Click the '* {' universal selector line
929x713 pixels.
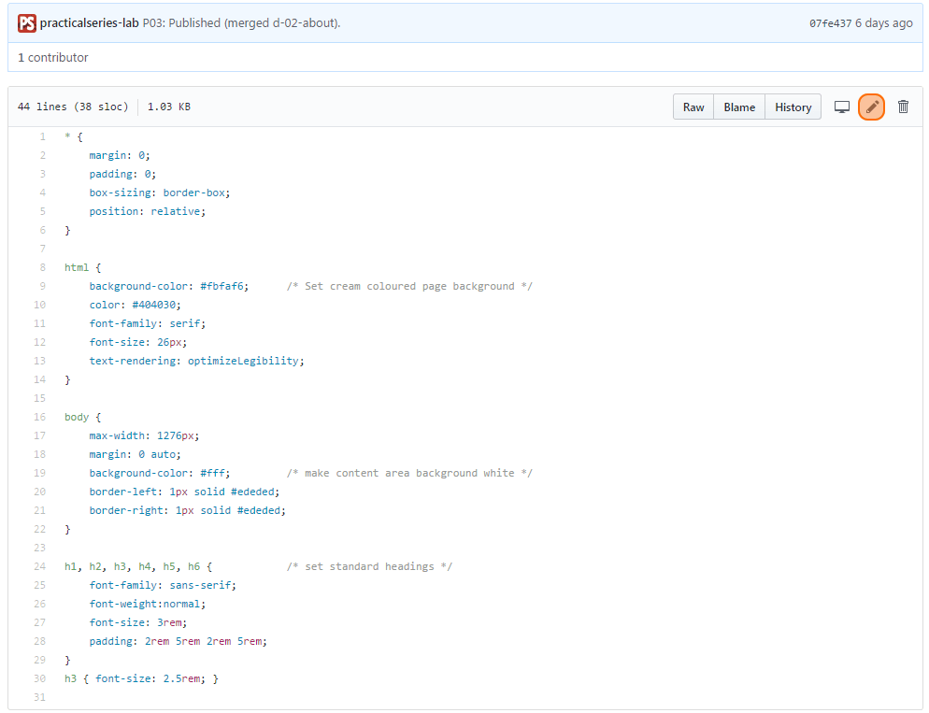pyautogui.click(x=74, y=136)
